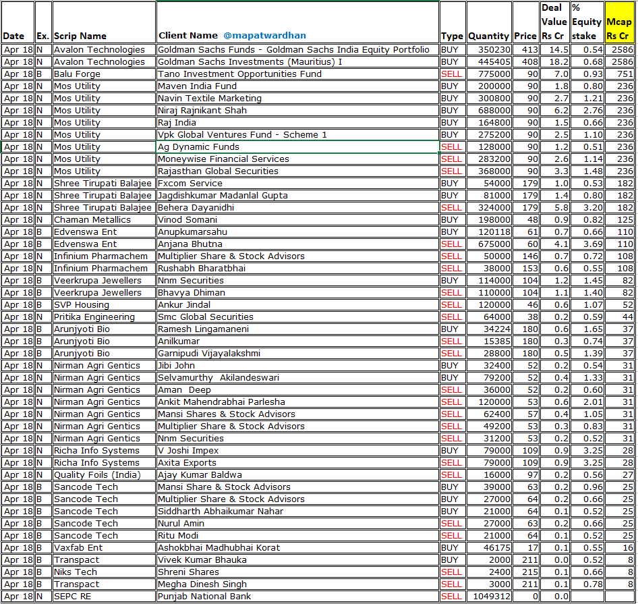Click the Fxcom Service client cell
The height and width of the screenshot is (604, 638).
click(297, 184)
